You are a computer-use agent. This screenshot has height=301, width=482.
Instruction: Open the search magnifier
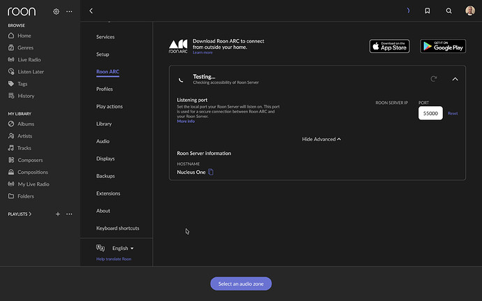(x=448, y=10)
